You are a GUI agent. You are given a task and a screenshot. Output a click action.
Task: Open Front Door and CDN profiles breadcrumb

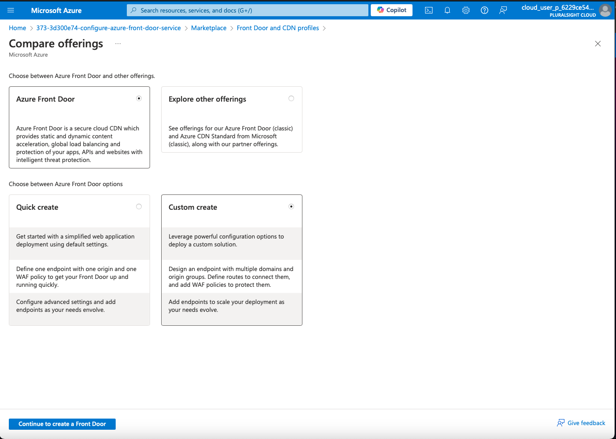278,28
